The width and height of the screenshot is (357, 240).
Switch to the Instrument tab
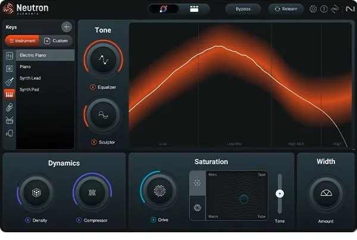click(22, 40)
